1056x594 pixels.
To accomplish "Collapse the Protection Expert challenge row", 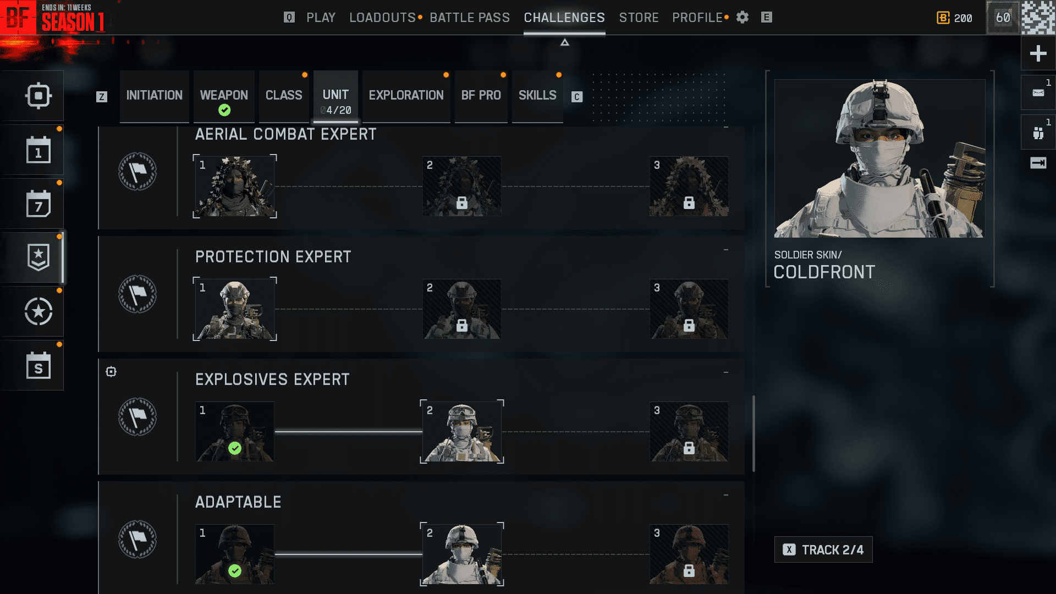I will point(726,250).
